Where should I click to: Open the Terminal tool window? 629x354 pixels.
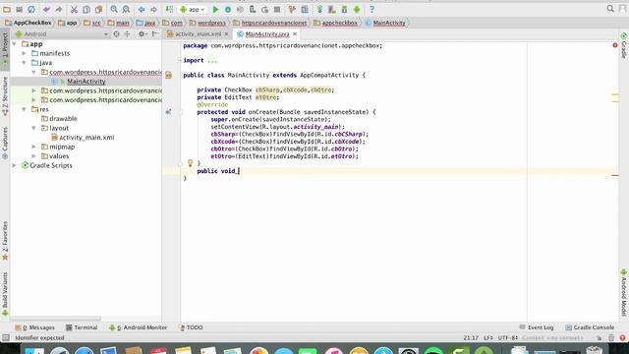pyautogui.click(x=82, y=327)
